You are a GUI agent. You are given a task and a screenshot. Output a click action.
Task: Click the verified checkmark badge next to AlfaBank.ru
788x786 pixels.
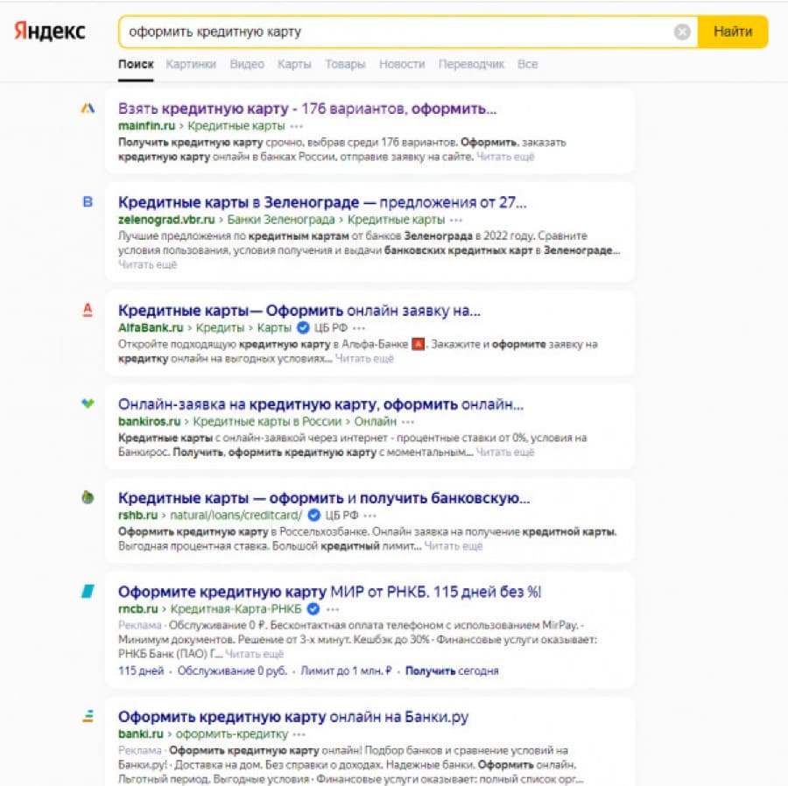pos(303,327)
